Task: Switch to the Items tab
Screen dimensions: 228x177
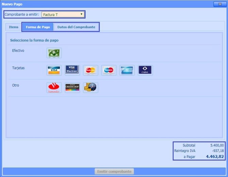Action: tap(14, 27)
